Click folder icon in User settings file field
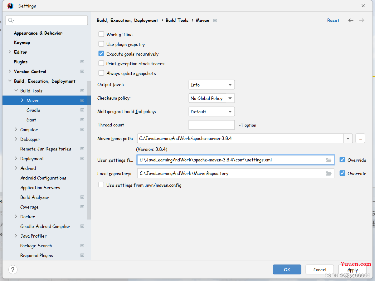The height and width of the screenshot is (281, 375). tap(329, 160)
